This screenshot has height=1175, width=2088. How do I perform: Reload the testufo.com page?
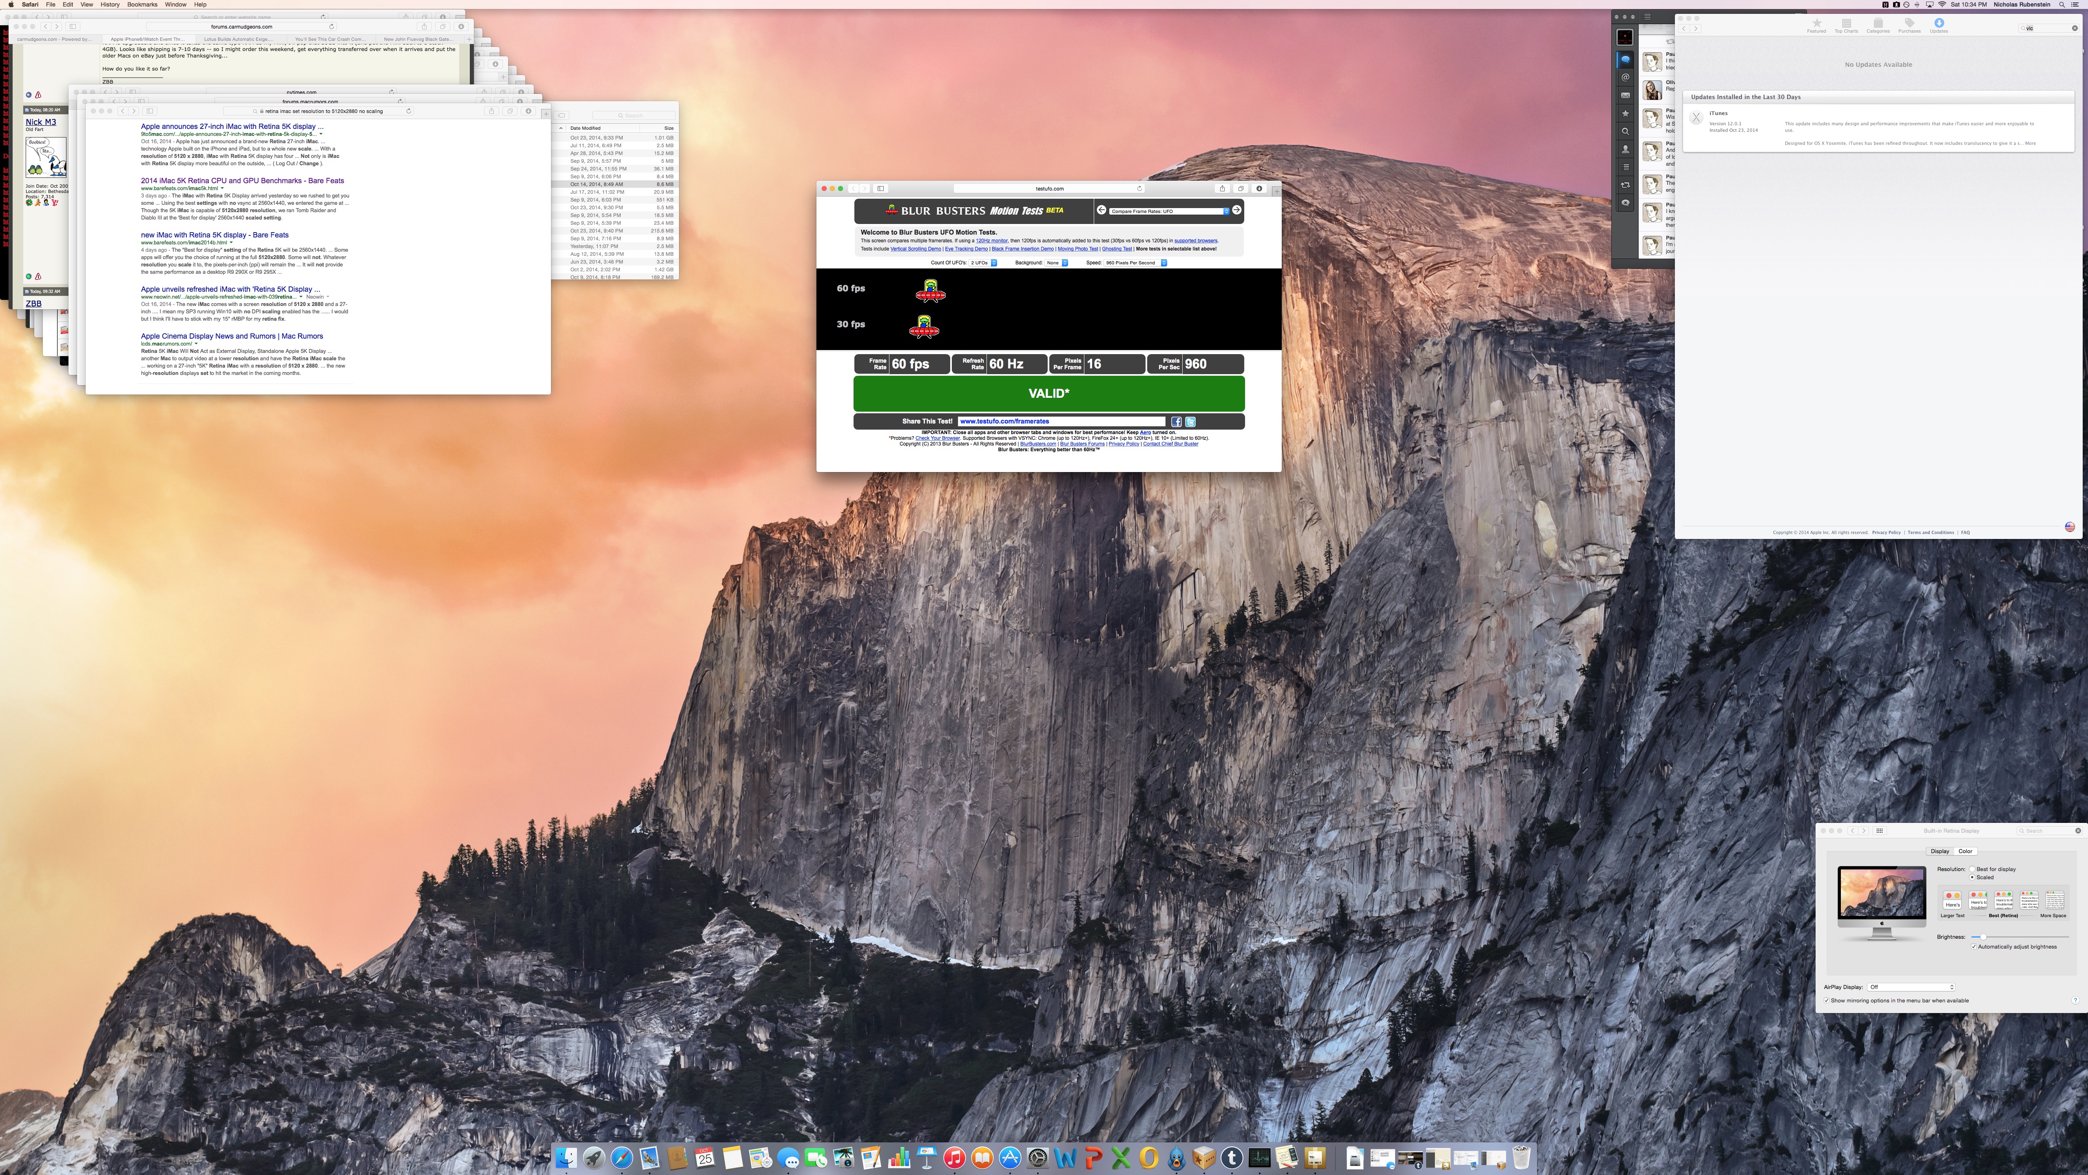tap(1139, 188)
